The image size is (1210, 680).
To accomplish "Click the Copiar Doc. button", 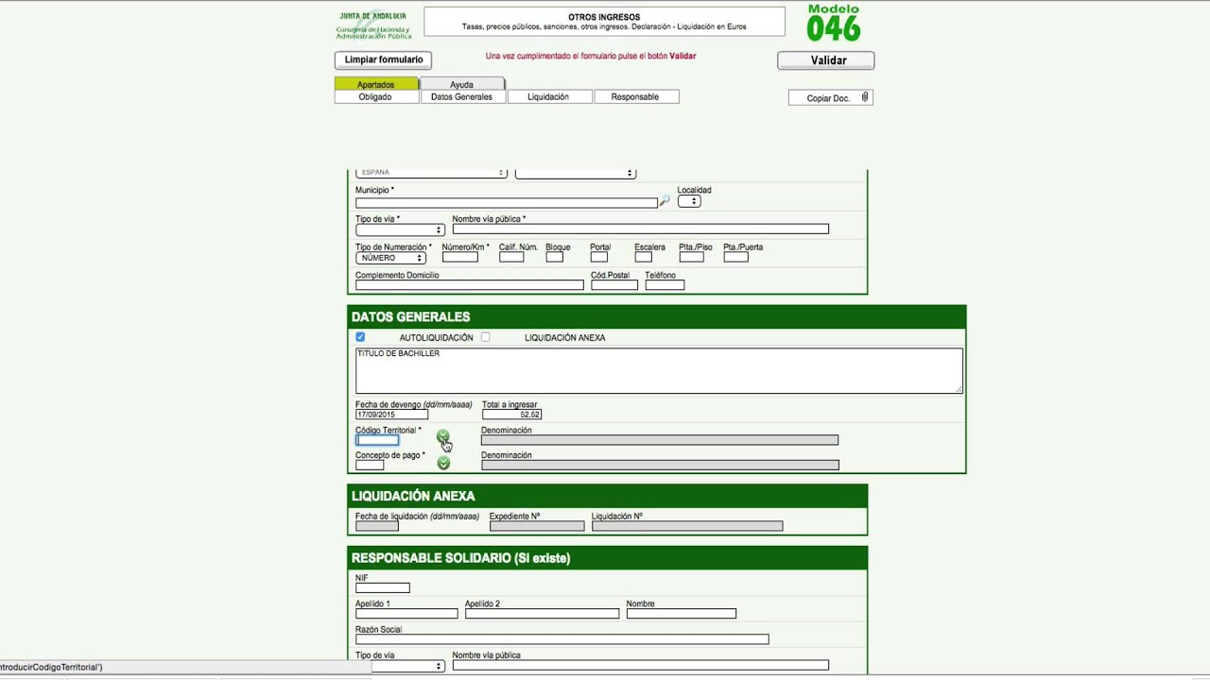I will pos(830,97).
